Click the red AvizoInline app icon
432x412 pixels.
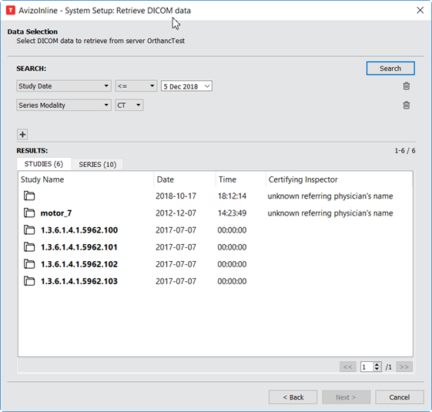pyautogui.click(x=11, y=11)
